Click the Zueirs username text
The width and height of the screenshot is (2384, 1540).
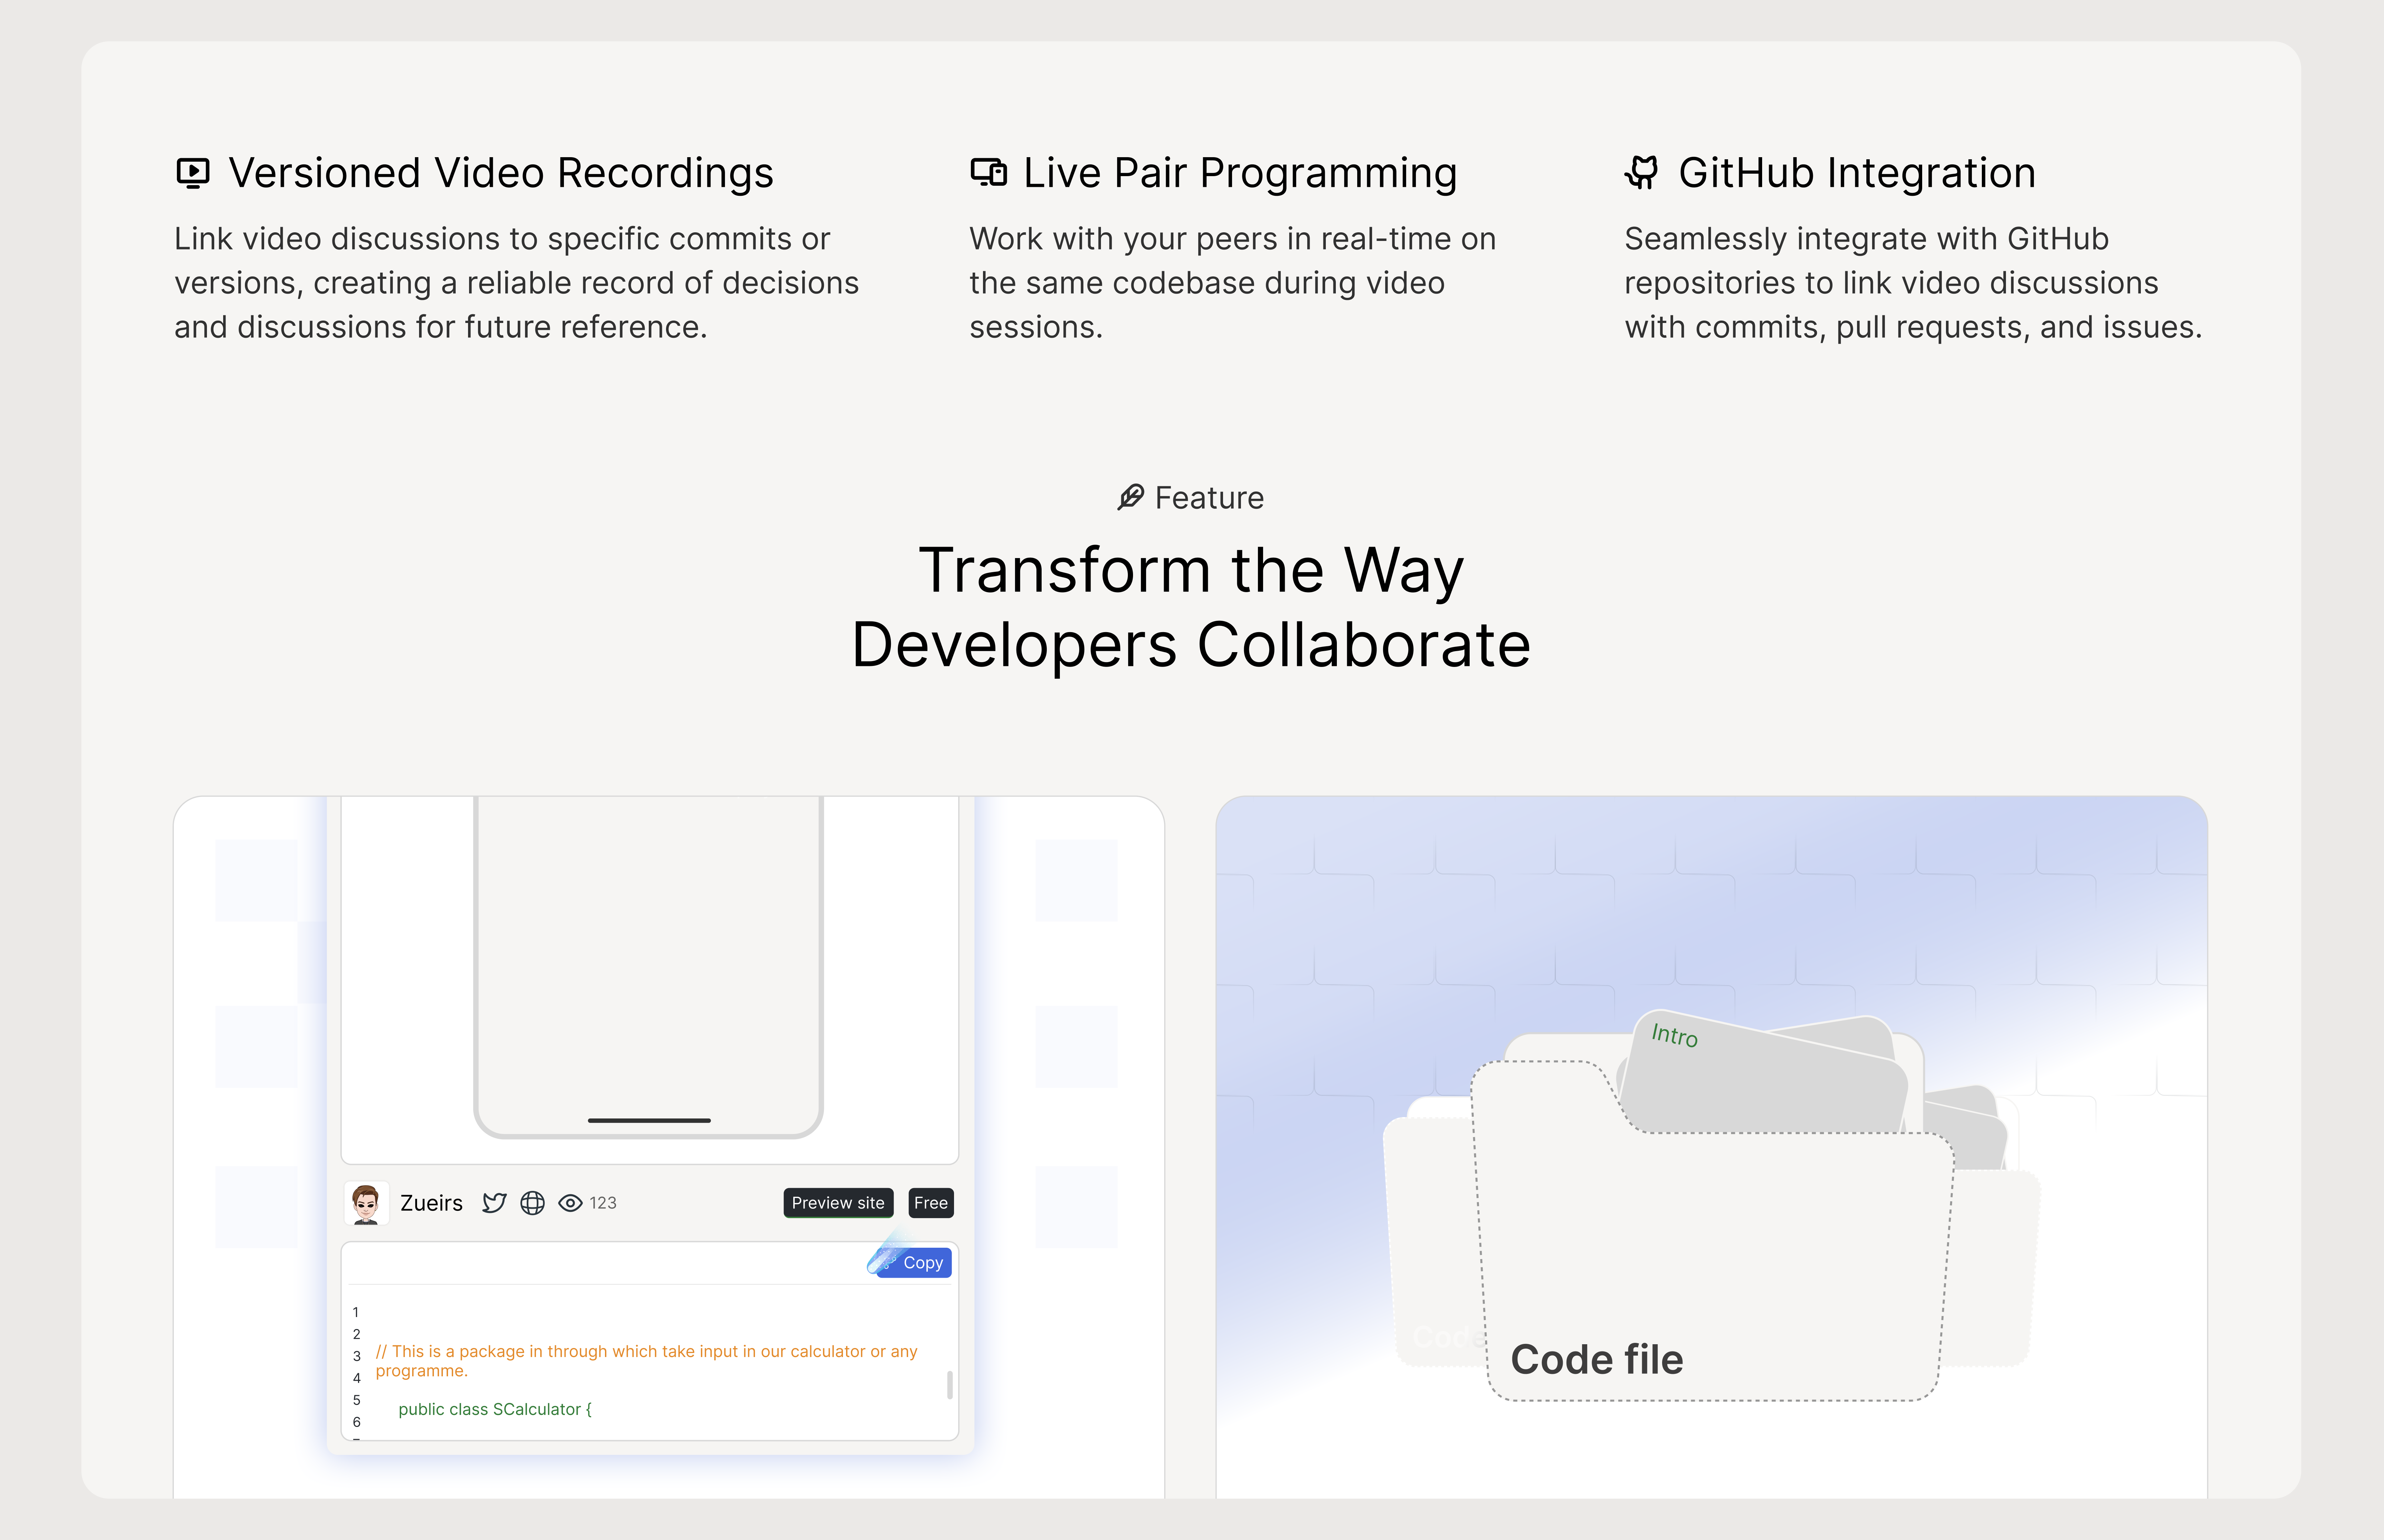click(x=431, y=1203)
